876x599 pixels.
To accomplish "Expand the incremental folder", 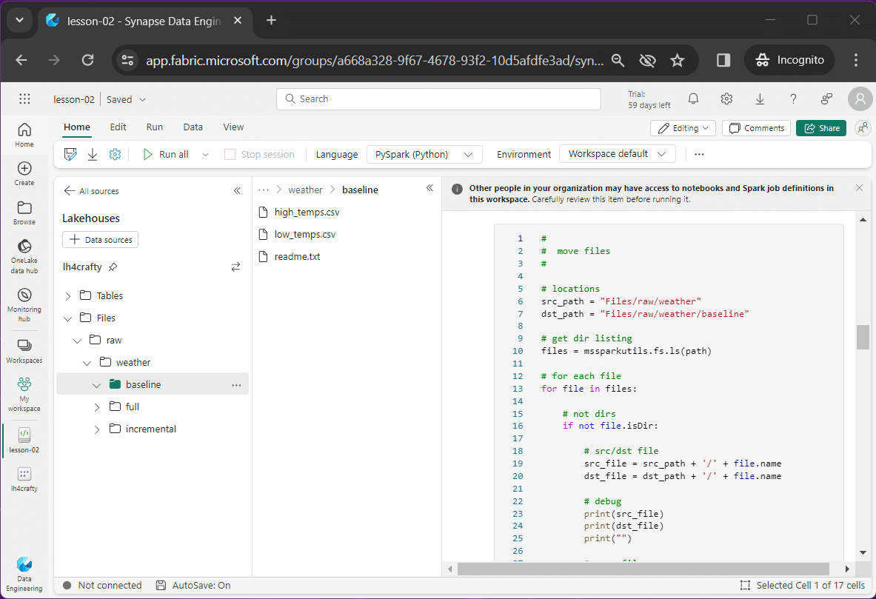I will click(97, 429).
